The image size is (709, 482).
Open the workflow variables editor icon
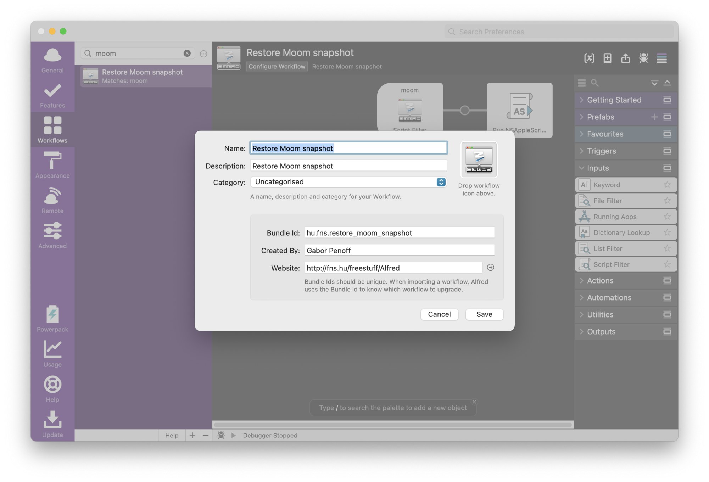(x=589, y=58)
